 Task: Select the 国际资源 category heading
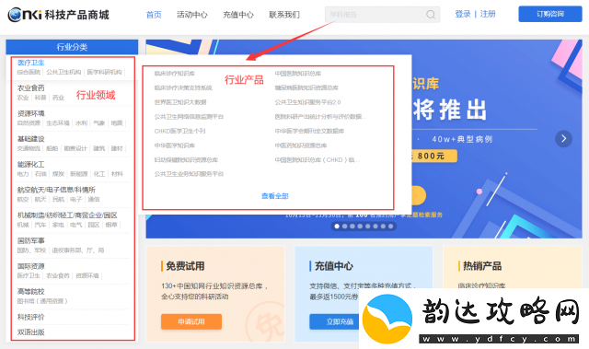(x=30, y=266)
